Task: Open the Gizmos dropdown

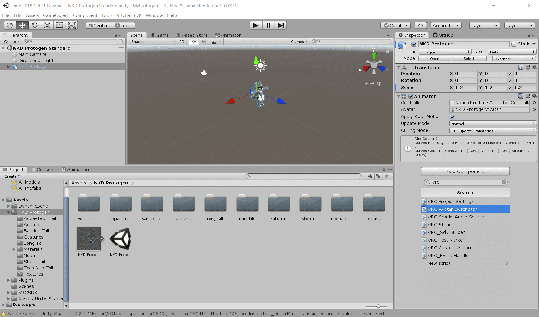Action: pyautogui.click(x=299, y=41)
